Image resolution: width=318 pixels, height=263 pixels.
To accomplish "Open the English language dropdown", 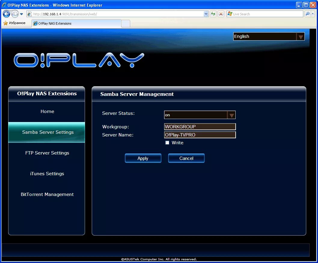I will (x=269, y=36).
